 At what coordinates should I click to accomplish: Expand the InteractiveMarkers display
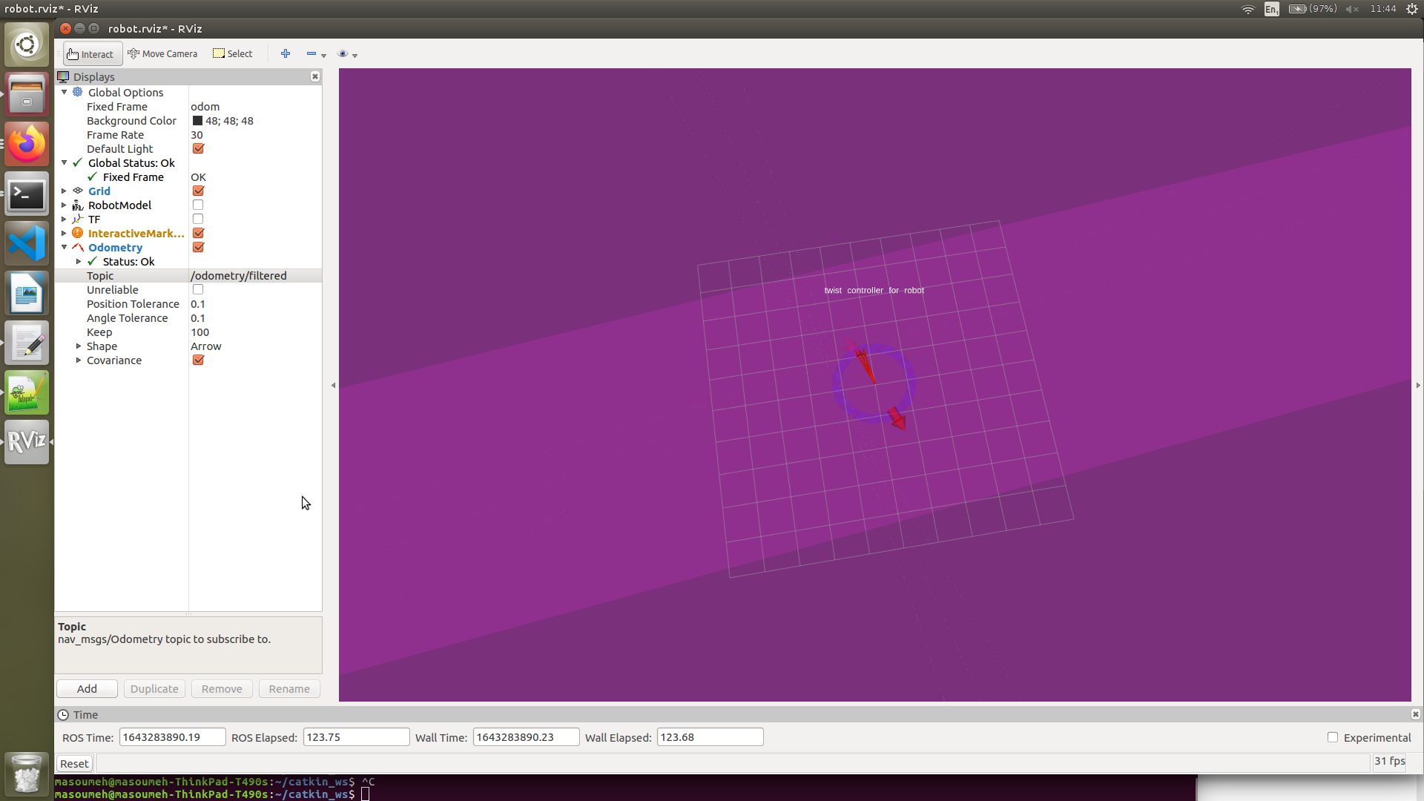click(65, 233)
